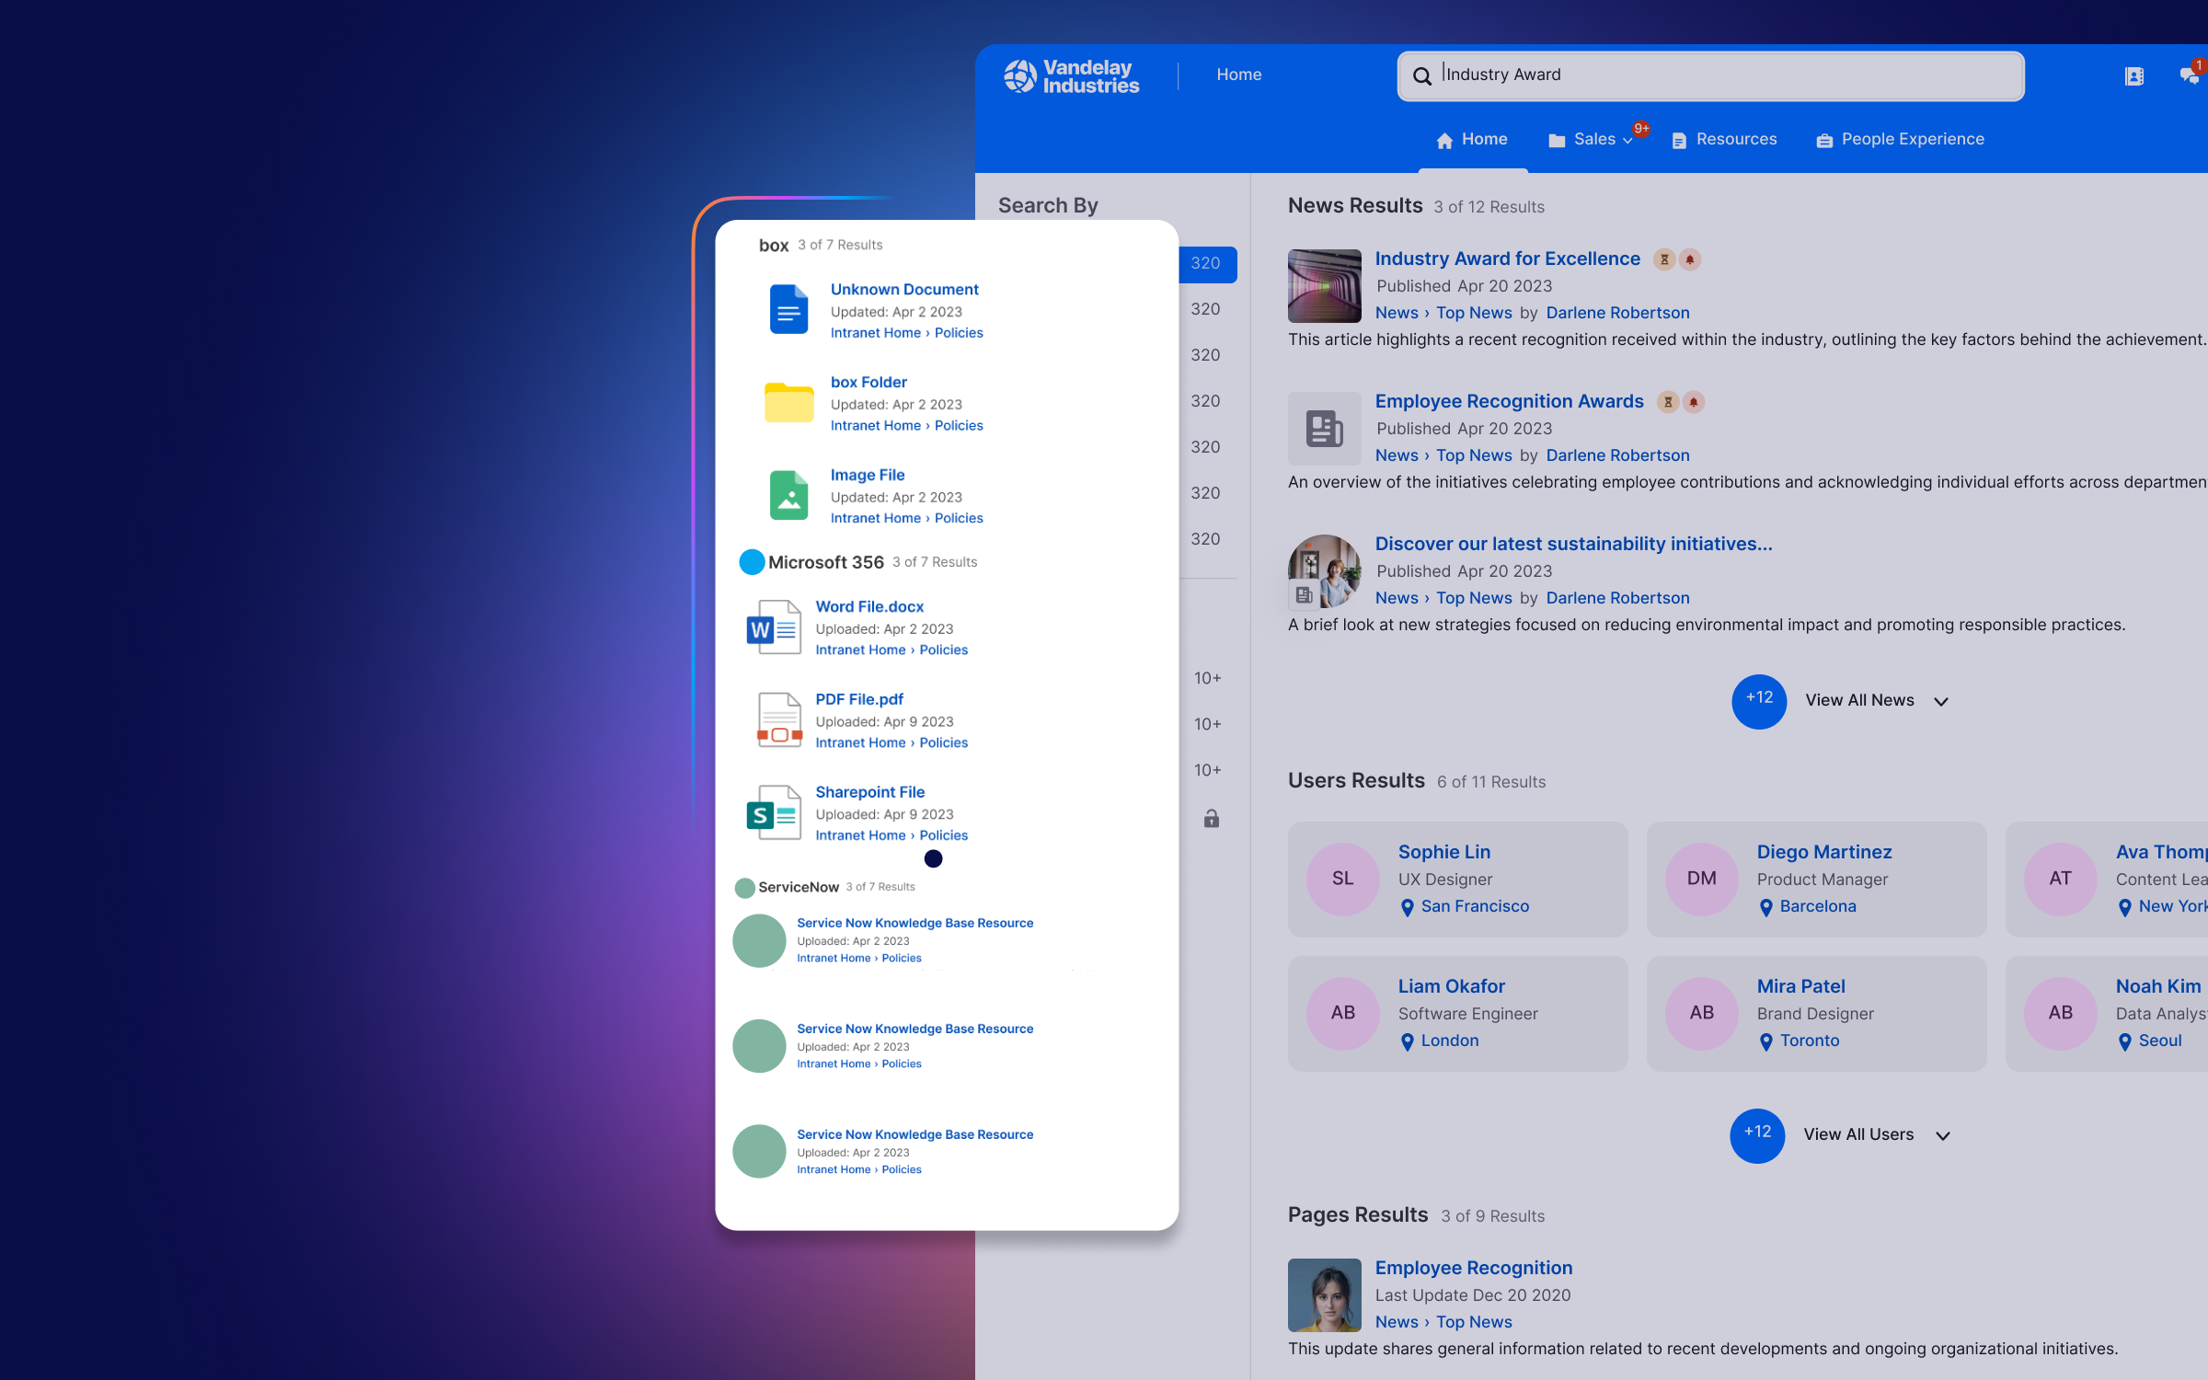Click bell badge on Industry Award for Excellence

1690,259
